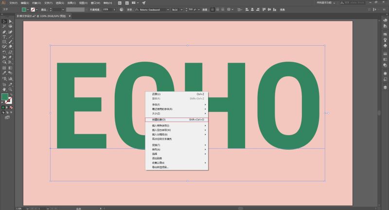389x210 pixels.
Task: Open the Bold font style dropdown
Action: click(181, 10)
